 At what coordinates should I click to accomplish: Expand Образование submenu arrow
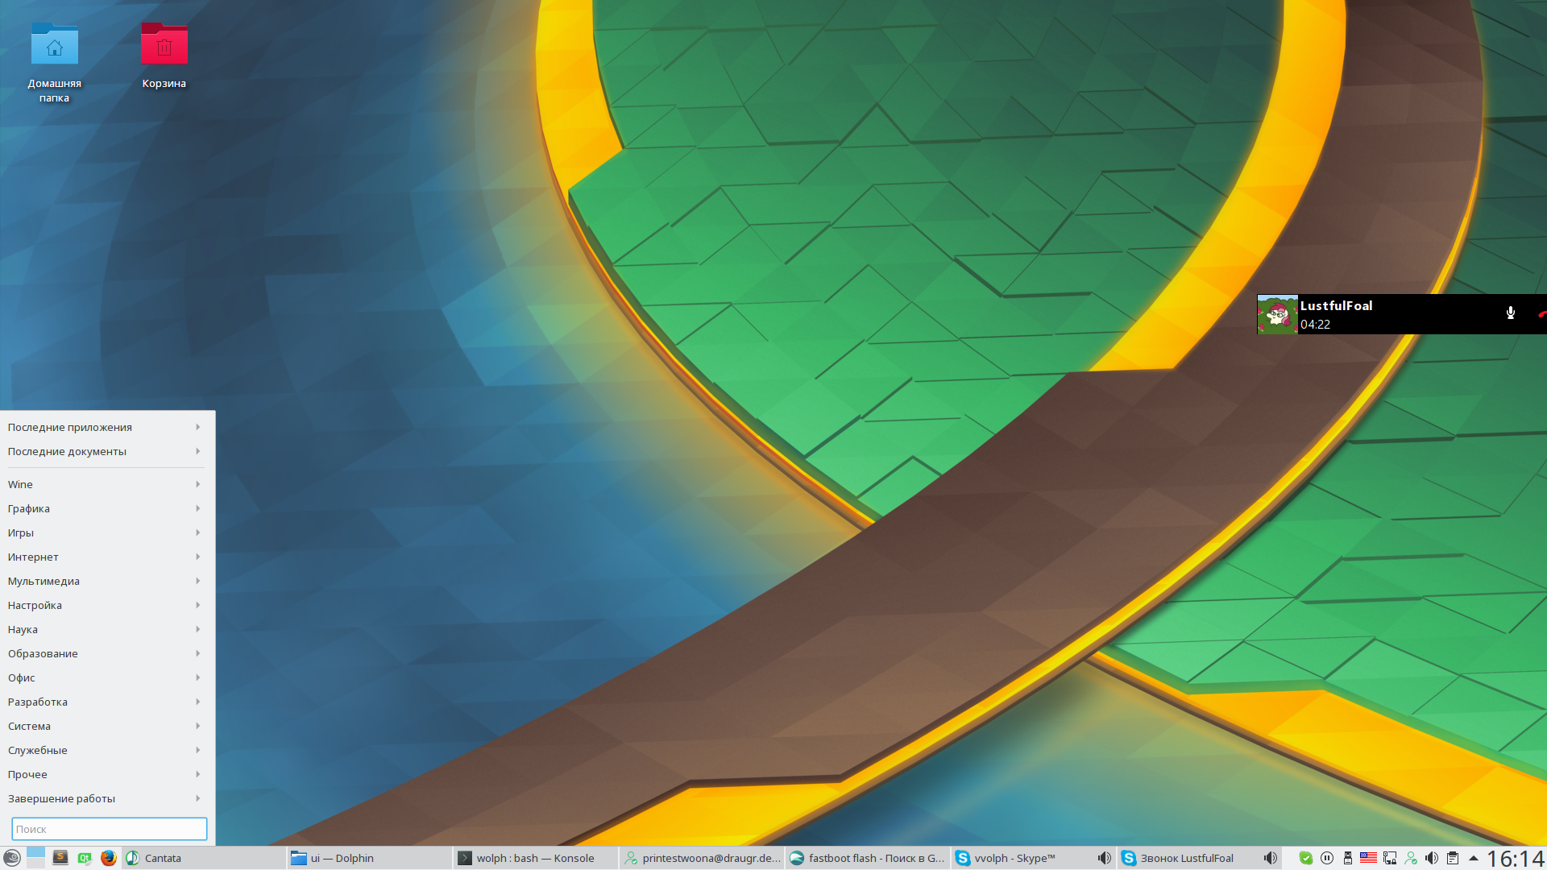197,653
